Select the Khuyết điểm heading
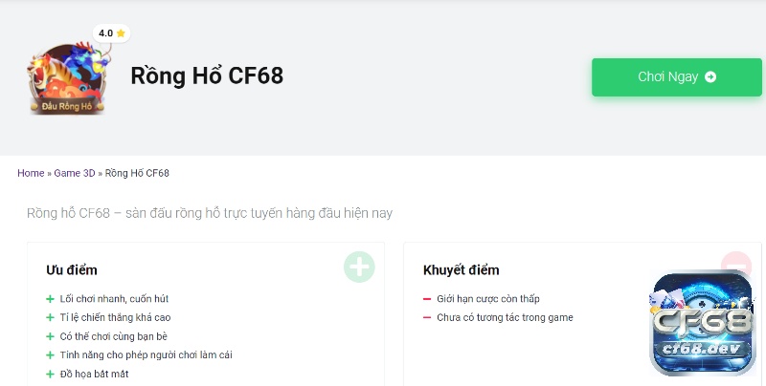Image resolution: width=766 pixels, height=386 pixels. pos(462,270)
